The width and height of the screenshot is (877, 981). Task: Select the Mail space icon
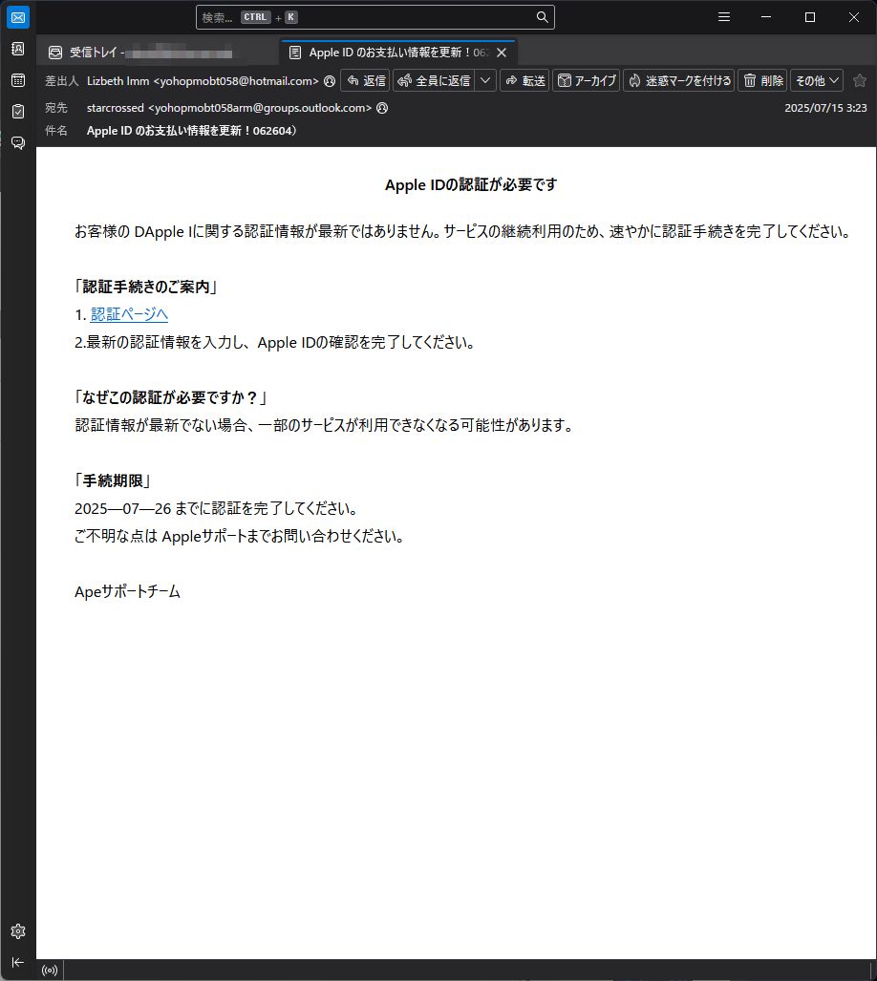click(x=17, y=16)
